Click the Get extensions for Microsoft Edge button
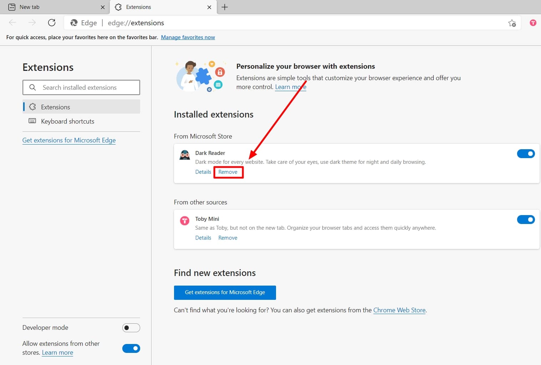This screenshot has width=541, height=365. click(225, 292)
